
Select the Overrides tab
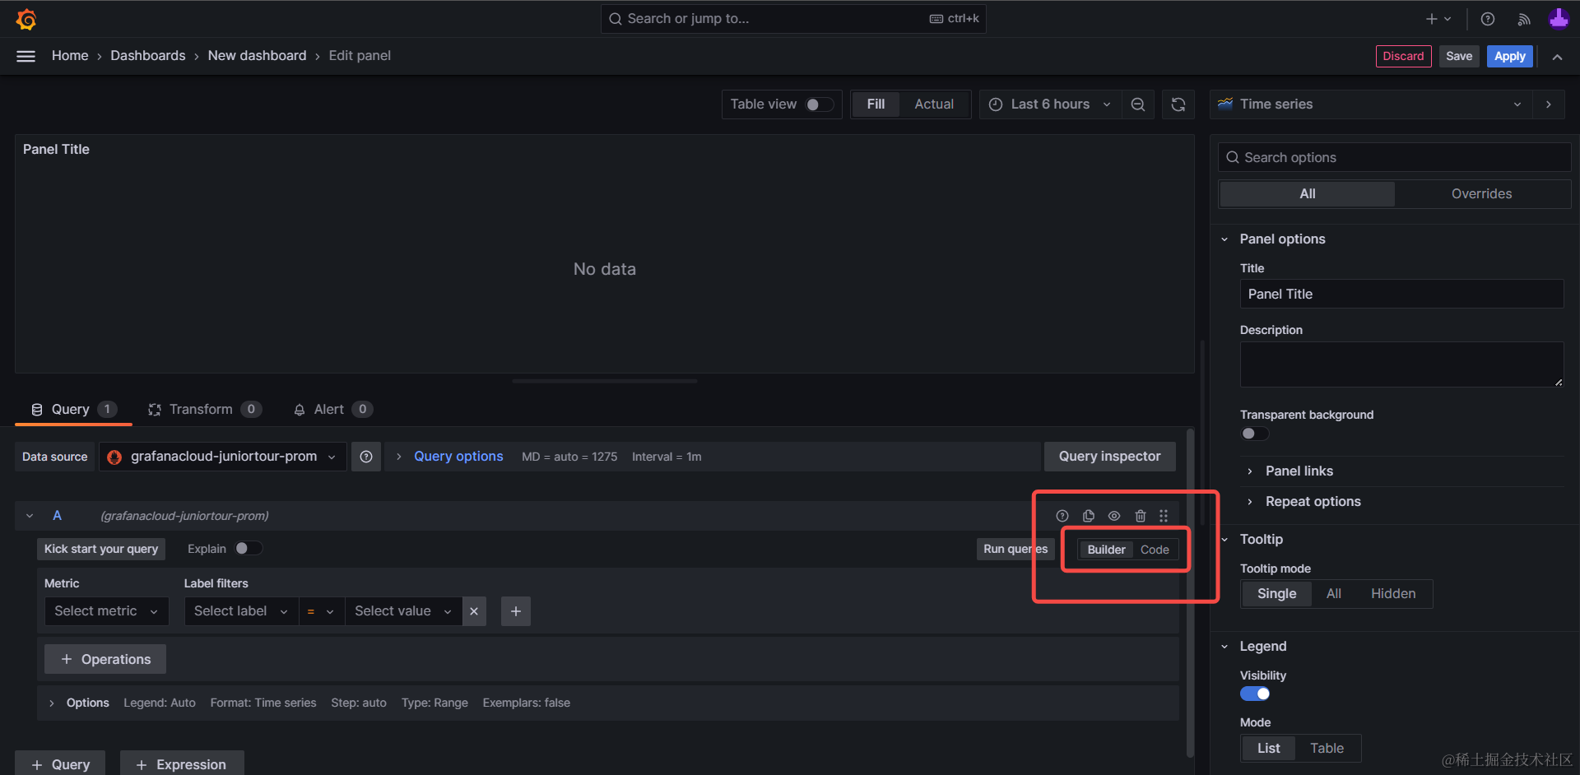(x=1481, y=194)
